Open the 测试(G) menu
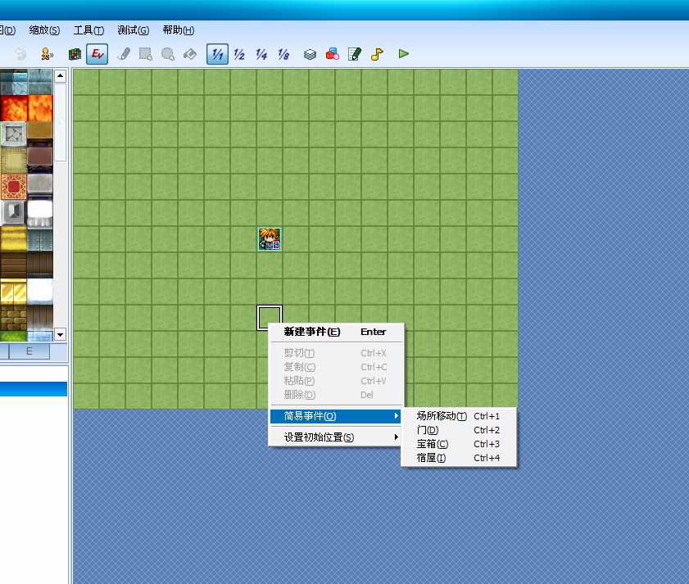This screenshot has width=689, height=584. (x=134, y=30)
